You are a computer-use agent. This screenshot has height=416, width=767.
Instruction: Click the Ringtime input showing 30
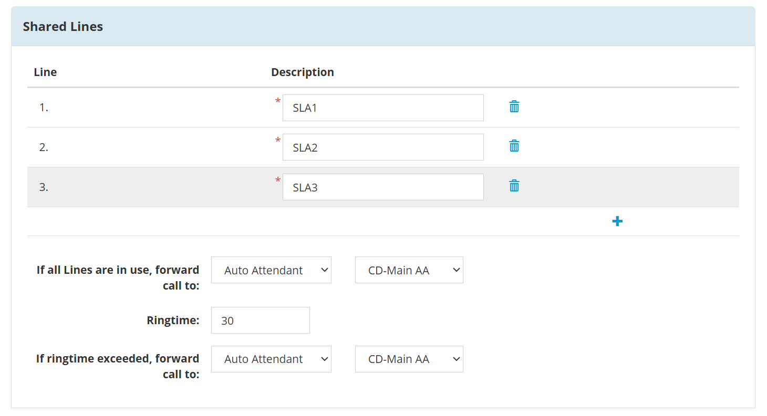(261, 320)
